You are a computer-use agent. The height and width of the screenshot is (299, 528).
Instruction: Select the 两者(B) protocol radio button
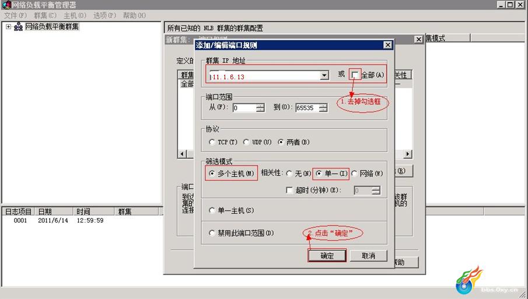[x=281, y=142]
